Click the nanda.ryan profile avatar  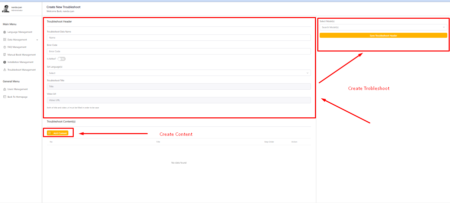point(6,9)
